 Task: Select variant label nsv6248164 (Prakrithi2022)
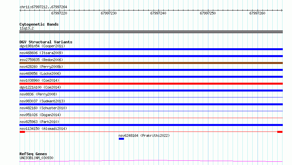144,135
